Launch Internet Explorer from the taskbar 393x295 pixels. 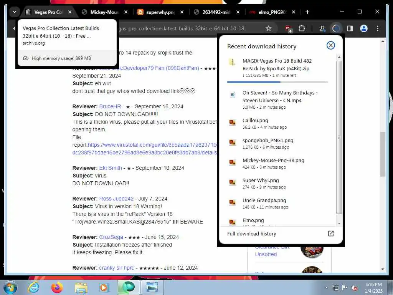(x=33, y=287)
